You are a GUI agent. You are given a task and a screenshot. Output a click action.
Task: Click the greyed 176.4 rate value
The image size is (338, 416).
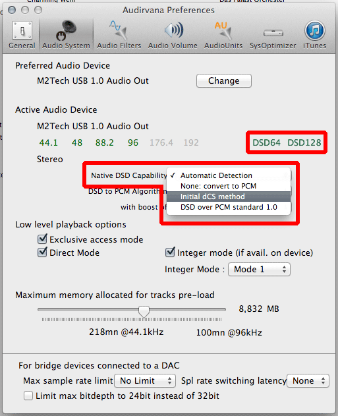[x=161, y=143]
